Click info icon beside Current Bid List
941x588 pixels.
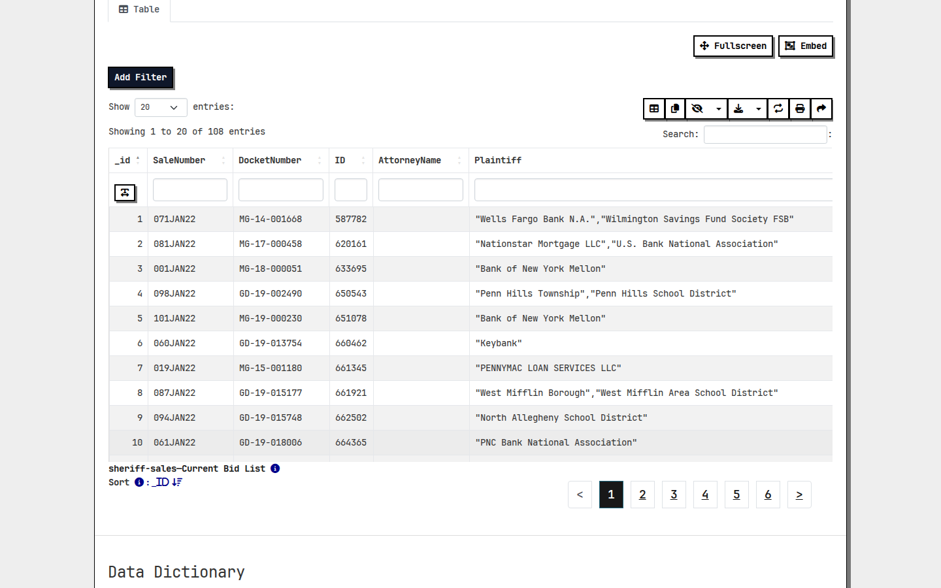point(275,468)
